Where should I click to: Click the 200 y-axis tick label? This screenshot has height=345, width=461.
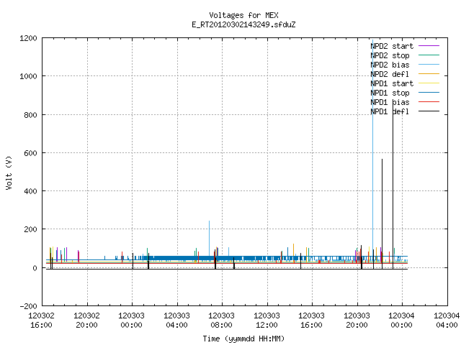(30, 229)
